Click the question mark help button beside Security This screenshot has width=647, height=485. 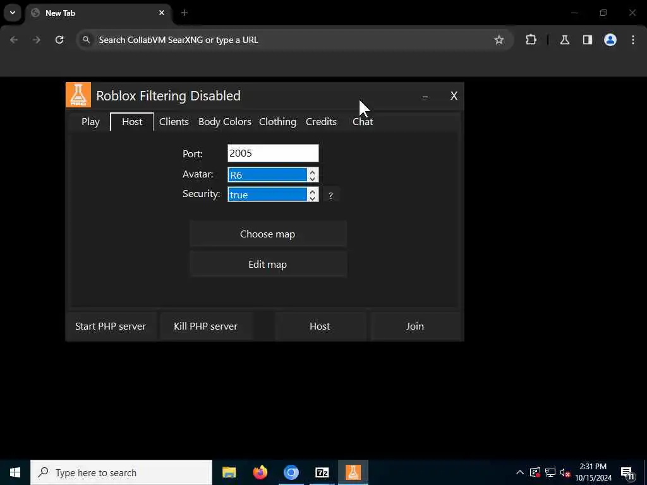tap(330, 195)
